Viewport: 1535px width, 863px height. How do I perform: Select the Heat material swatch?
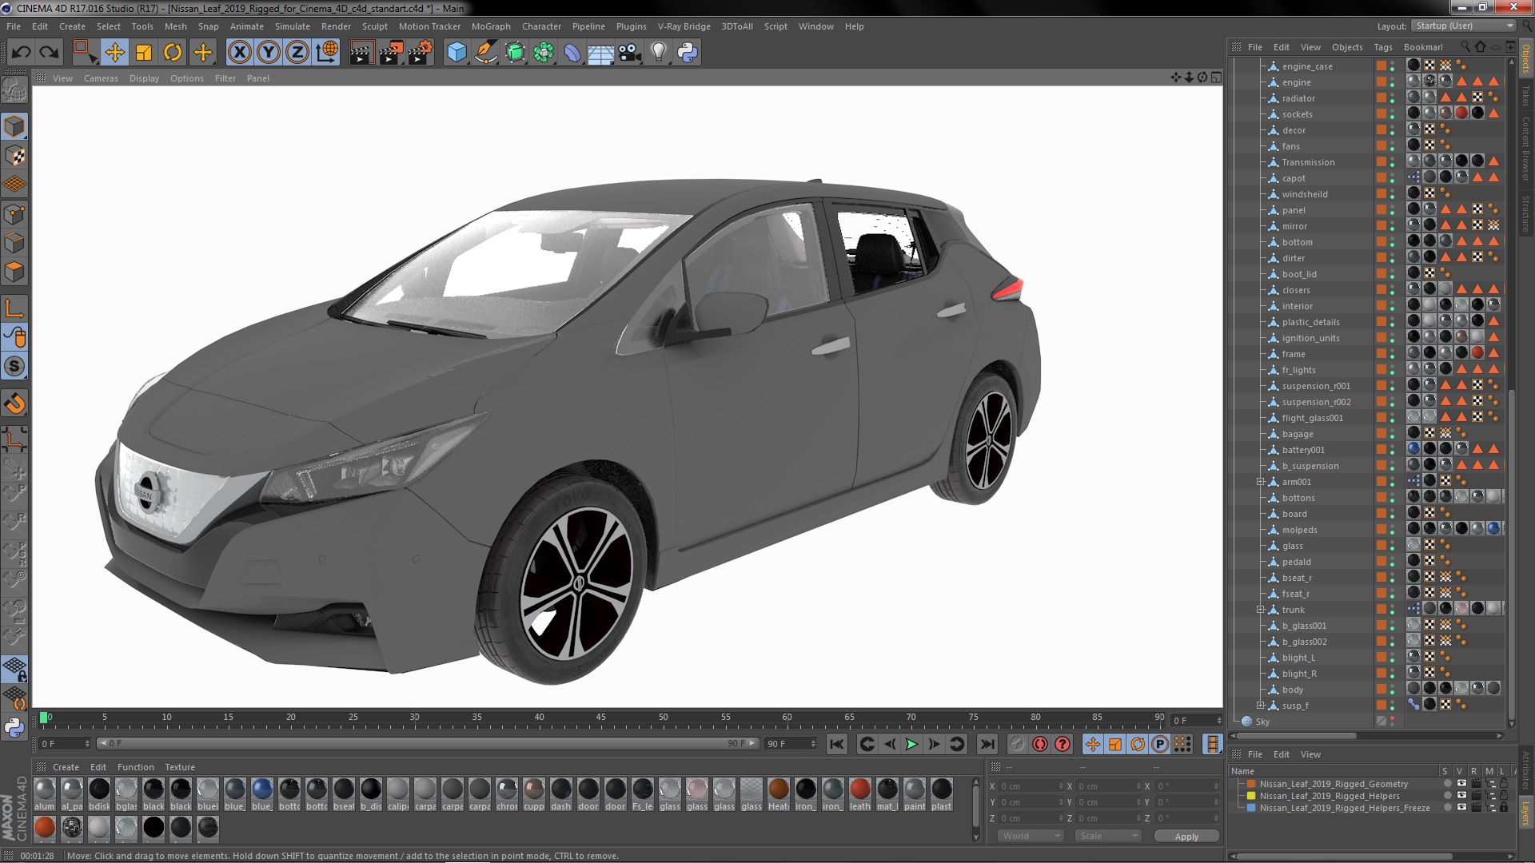coord(779,793)
